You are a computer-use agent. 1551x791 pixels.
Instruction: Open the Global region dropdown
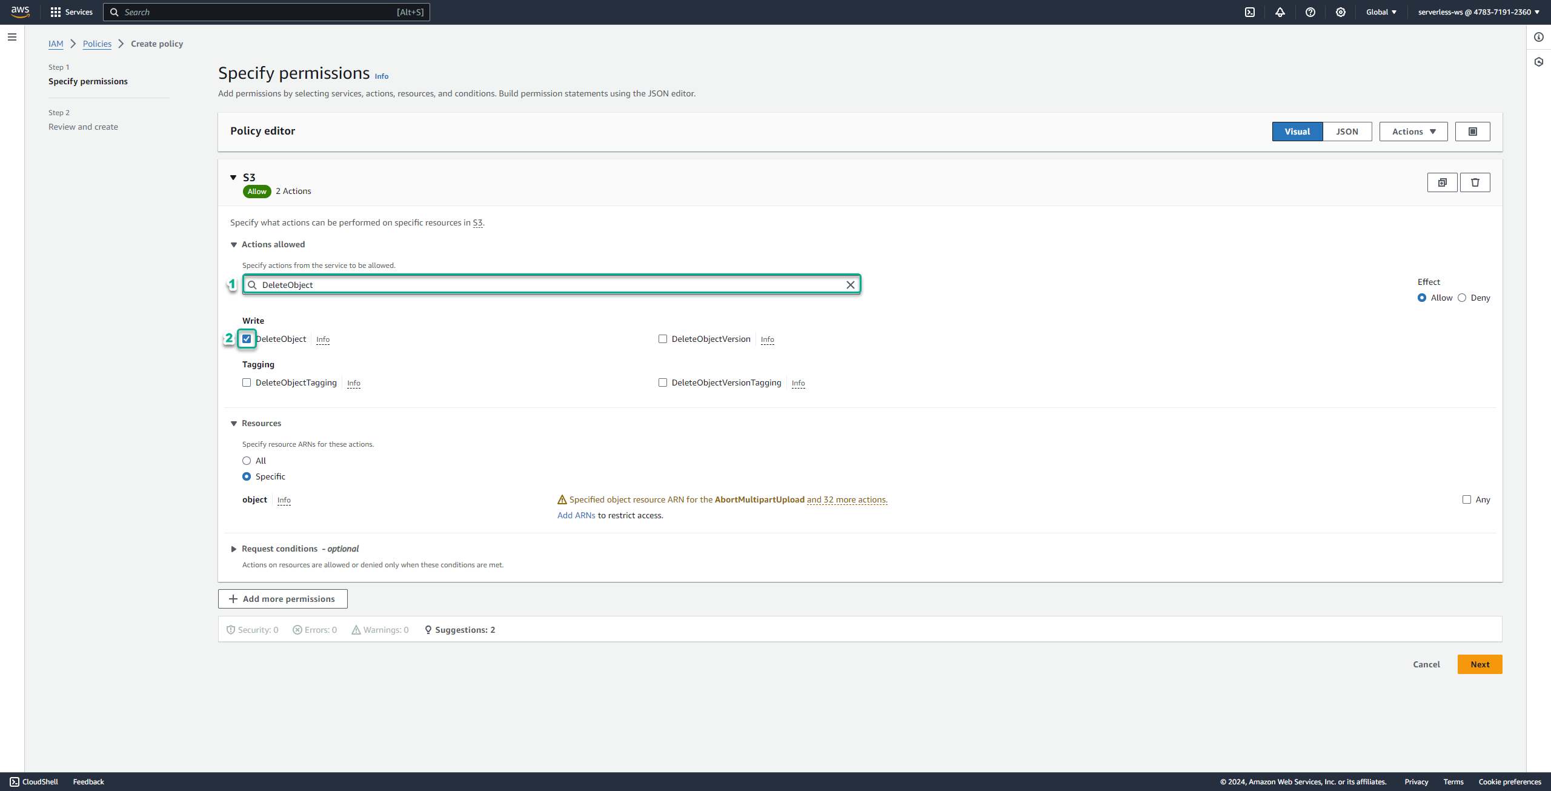1381,12
